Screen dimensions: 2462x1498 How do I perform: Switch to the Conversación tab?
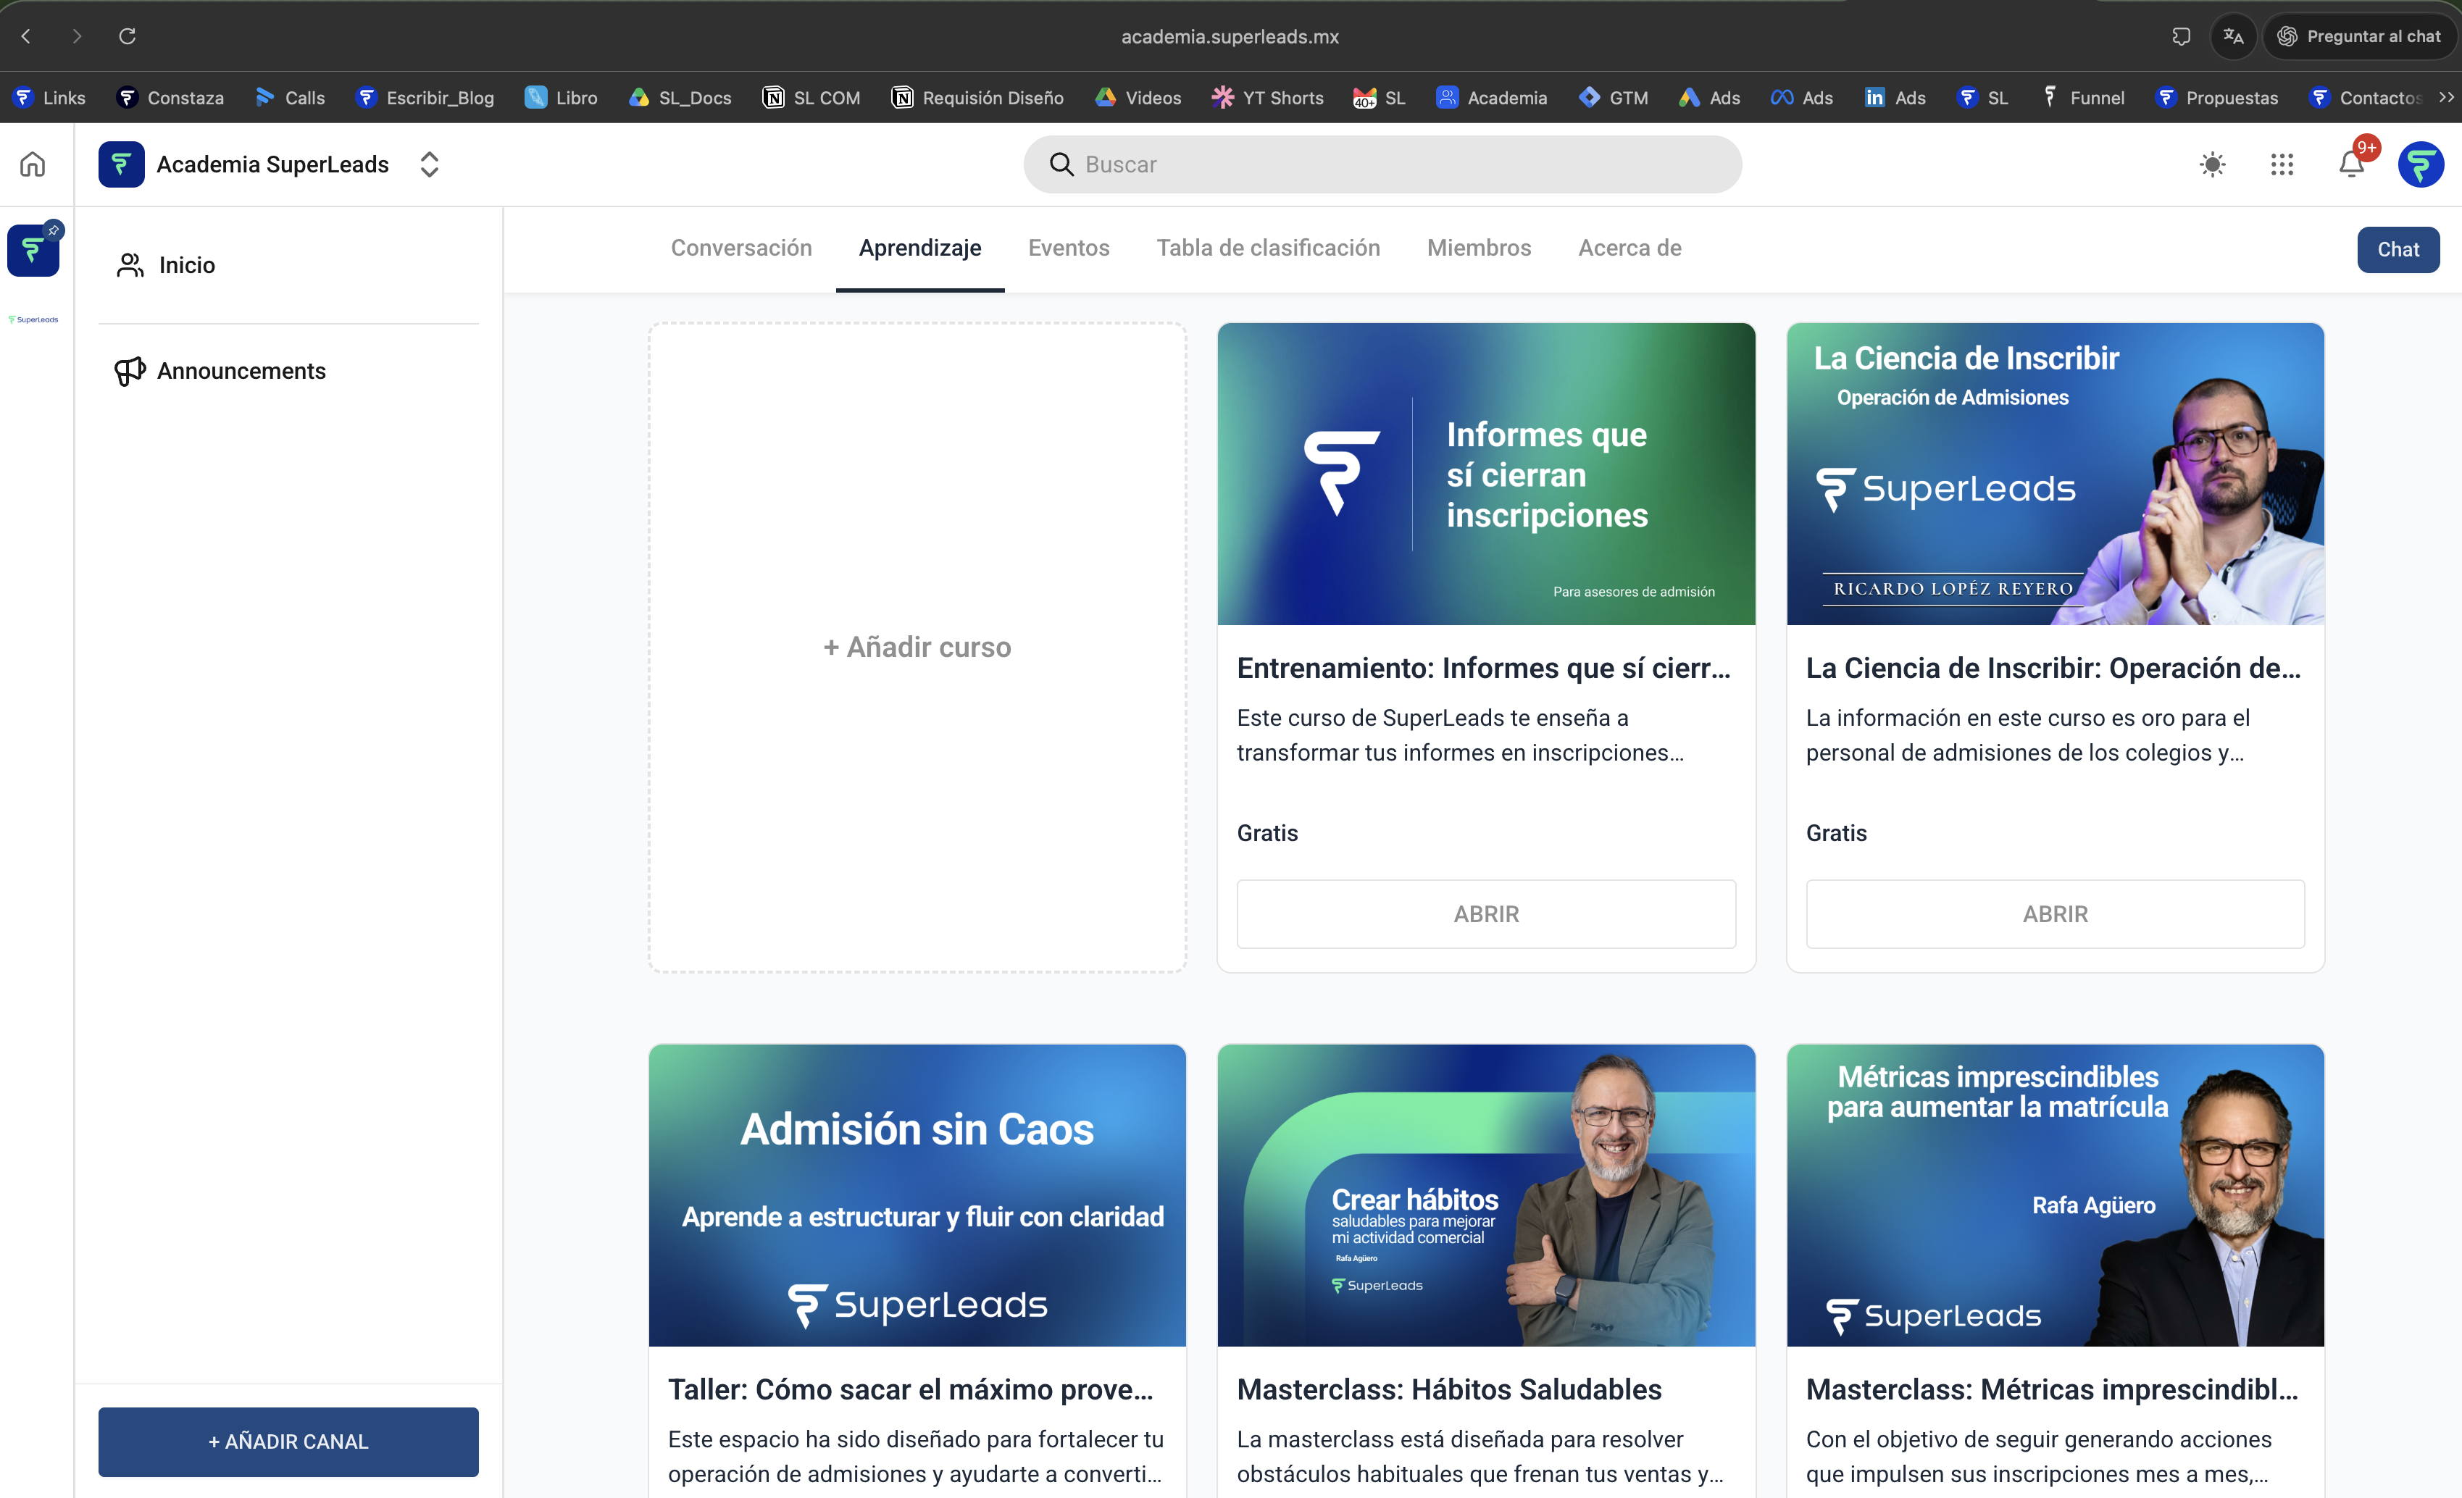[x=741, y=248]
